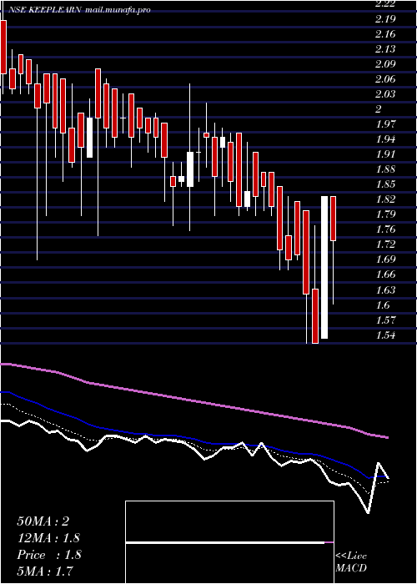Screen dimensions: 417x584
Task: Select the 1.85 price axis label
Action: tap(385, 184)
